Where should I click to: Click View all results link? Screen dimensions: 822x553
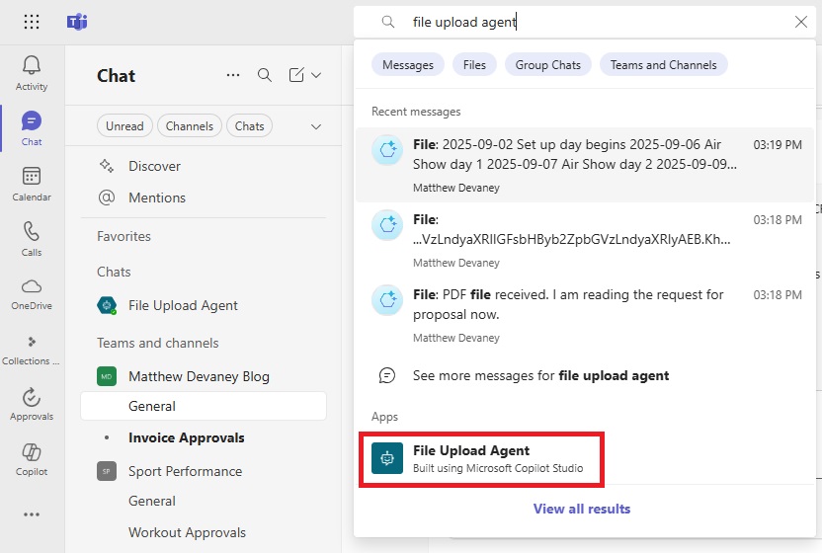point(581,509)
